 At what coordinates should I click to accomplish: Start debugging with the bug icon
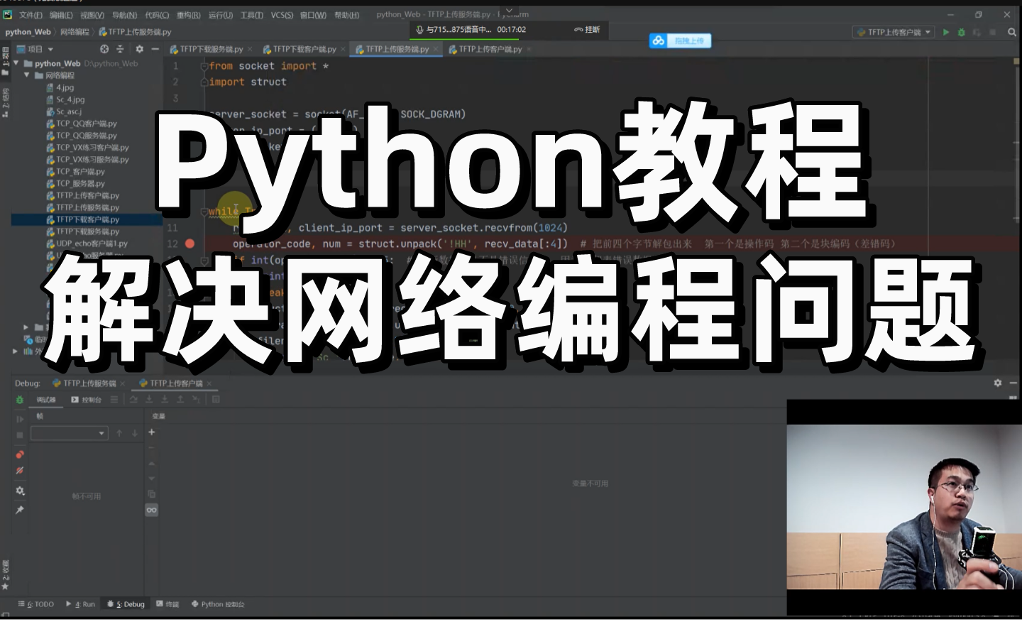tap(962, 32)
